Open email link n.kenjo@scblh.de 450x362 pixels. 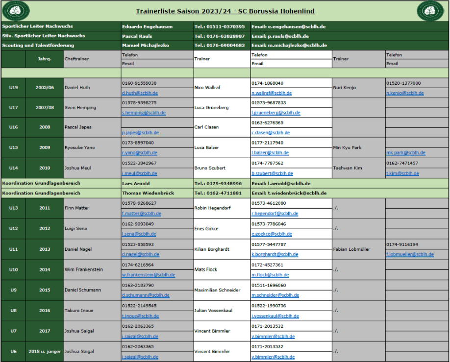(x=405, y=93)
